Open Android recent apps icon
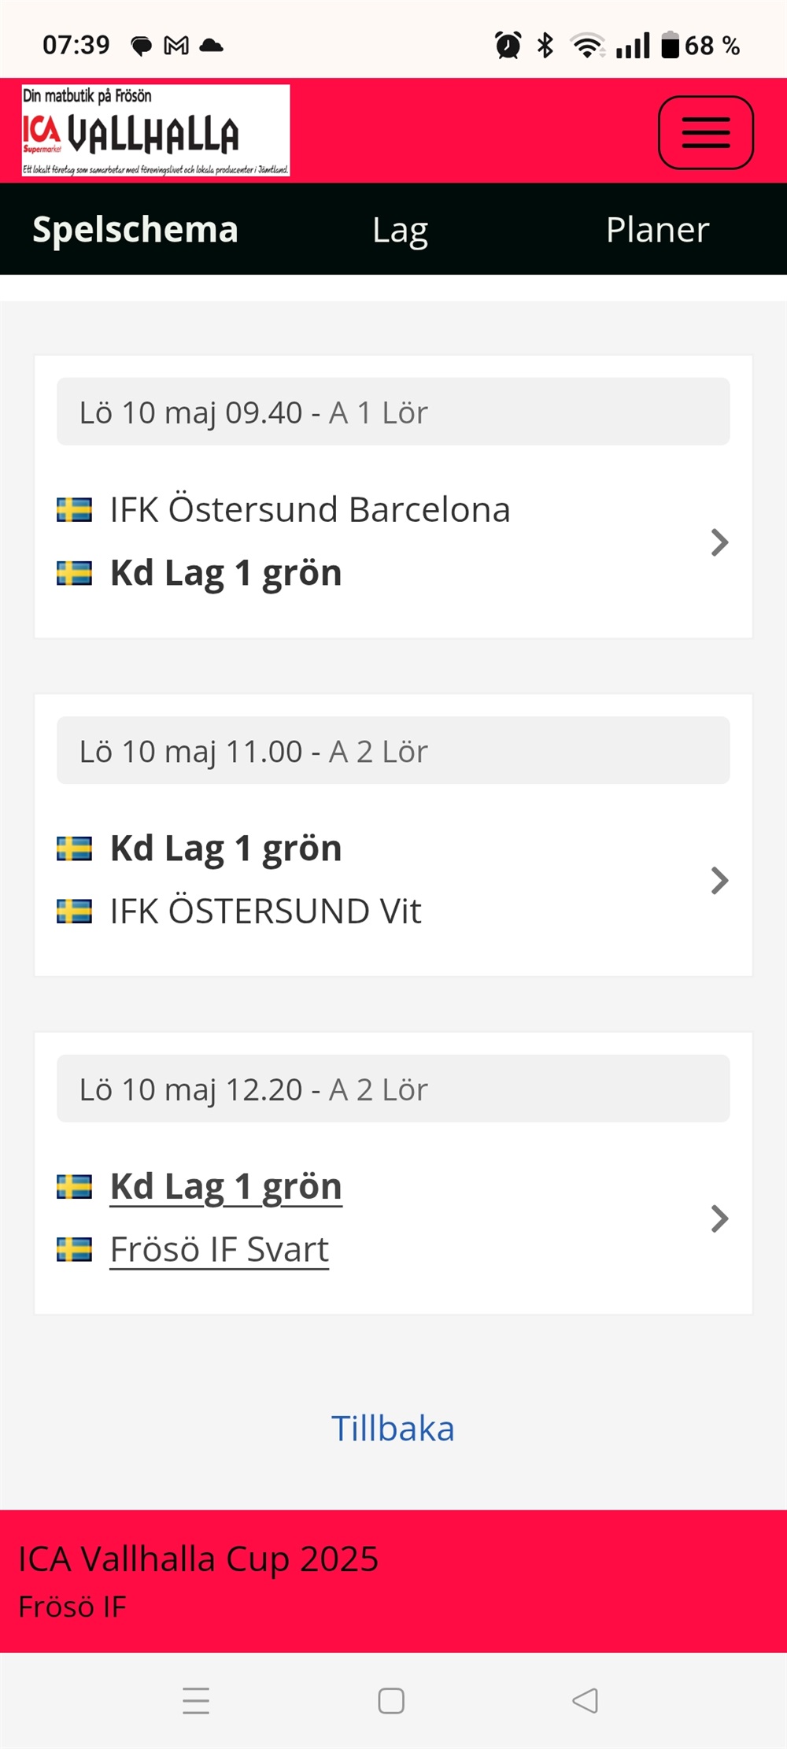The width and height of the screenshot is (787, 1749). tap(196, 1700)
